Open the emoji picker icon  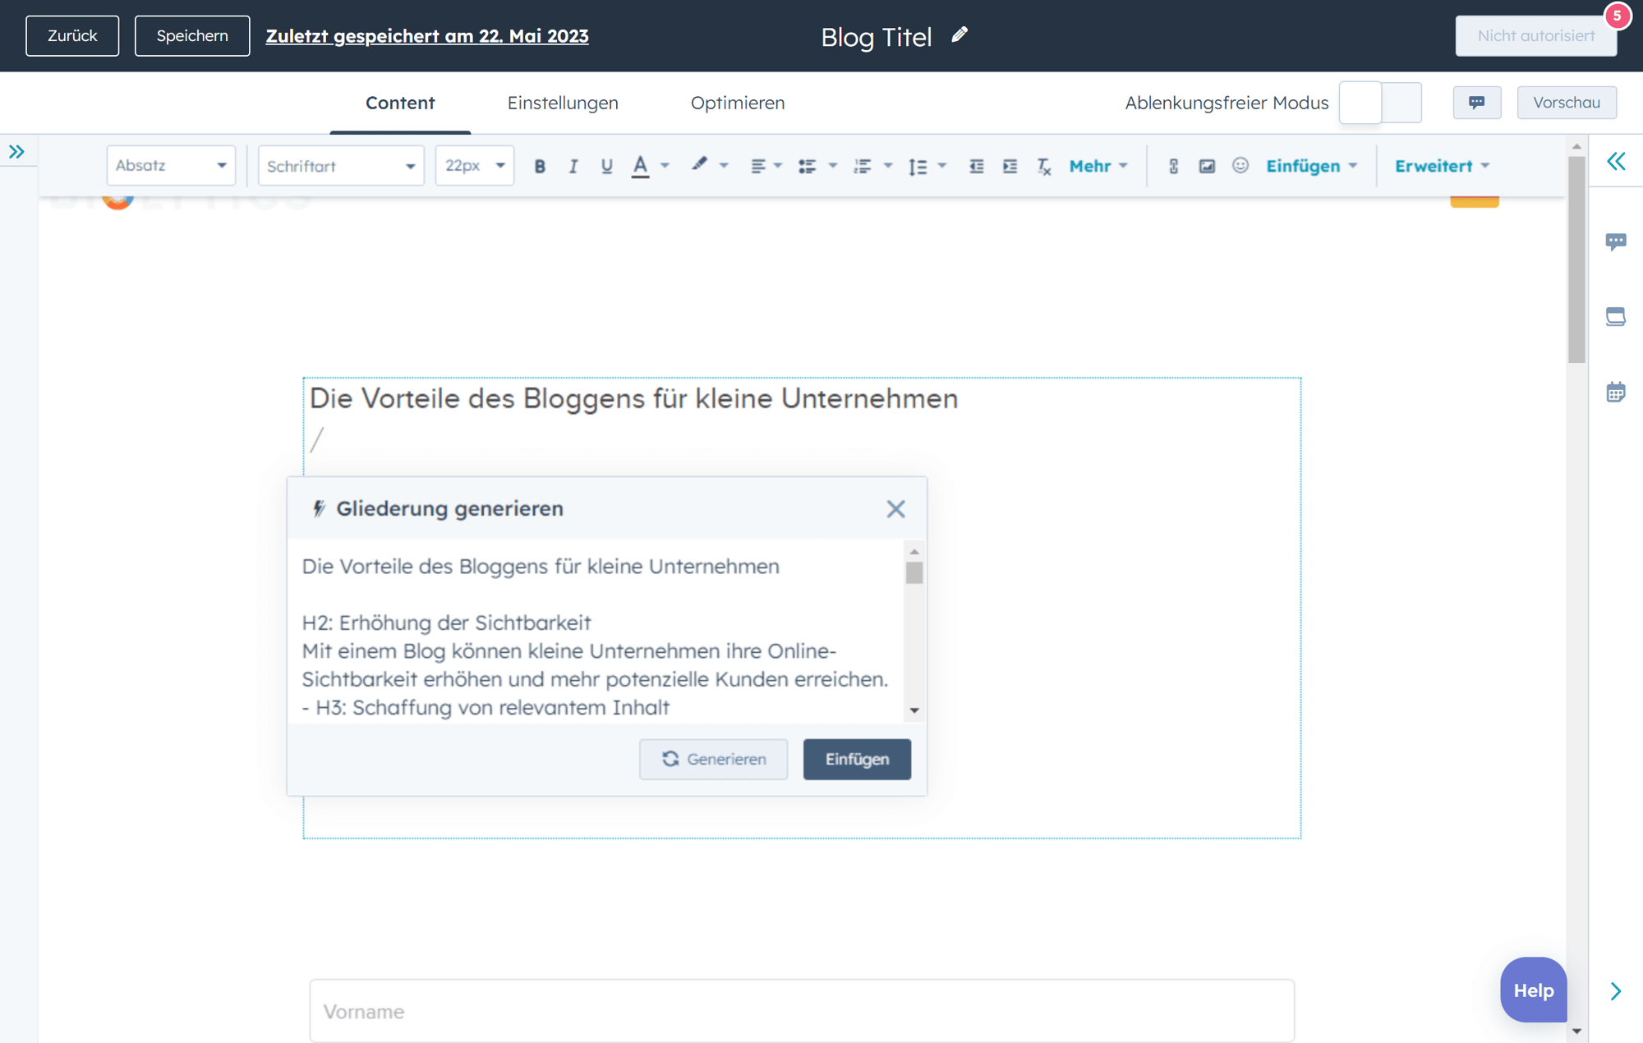(1240, 166)
